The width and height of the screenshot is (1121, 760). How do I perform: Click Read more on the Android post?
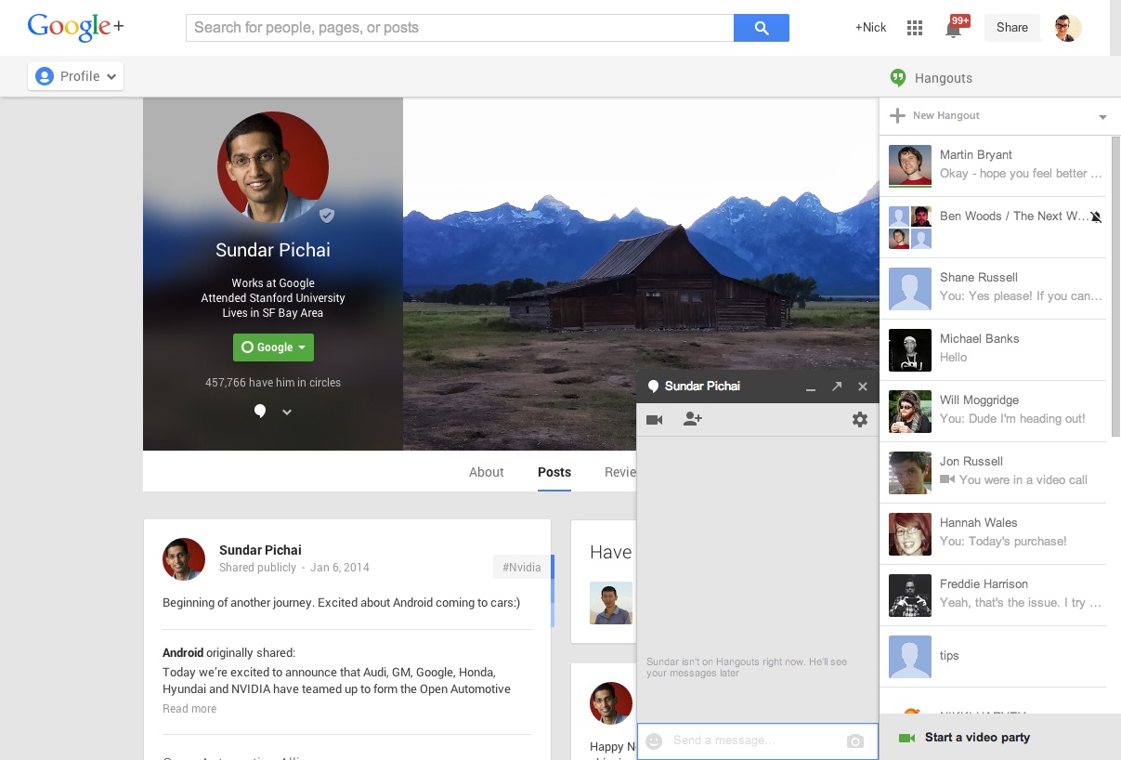click(x=189, y=709)
